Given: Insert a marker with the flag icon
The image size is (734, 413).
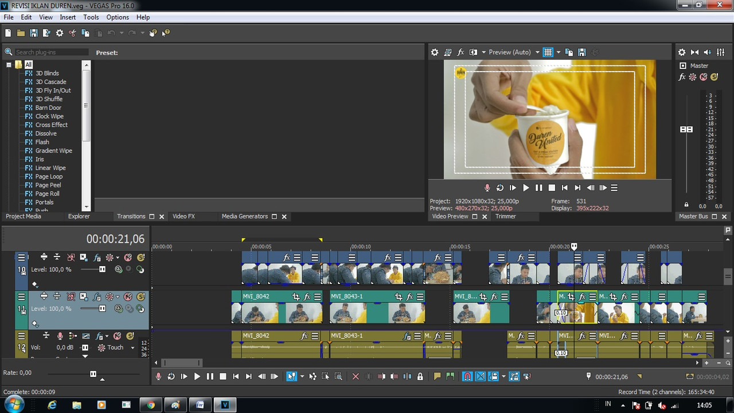Looking at the screenshot, I should pyautogui.click(x=437, y=376).
